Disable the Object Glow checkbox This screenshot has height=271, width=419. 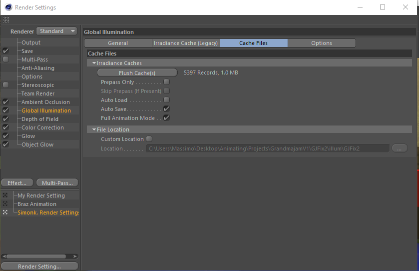click(5, 144)
